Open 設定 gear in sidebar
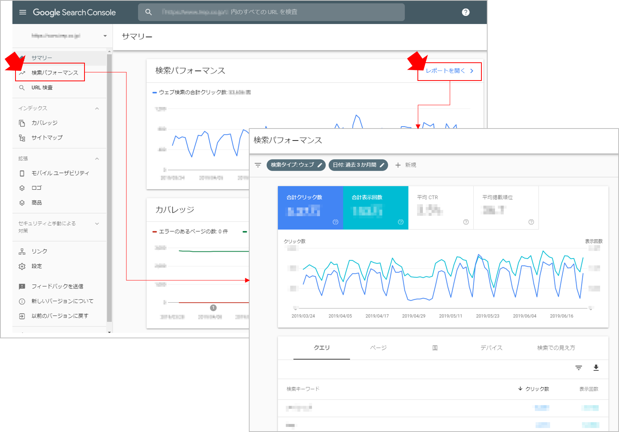619x432 pixels. (x=36, y=266)
